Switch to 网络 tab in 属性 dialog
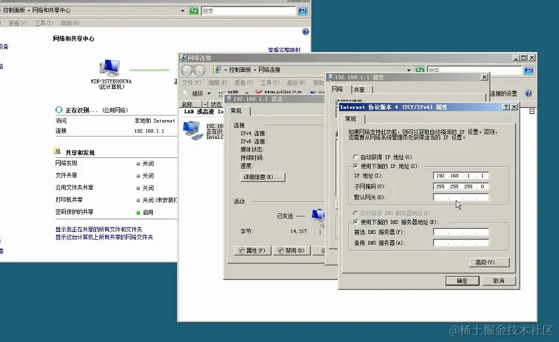The width and height of the screenshot is (559, 342). click(338, 89)
